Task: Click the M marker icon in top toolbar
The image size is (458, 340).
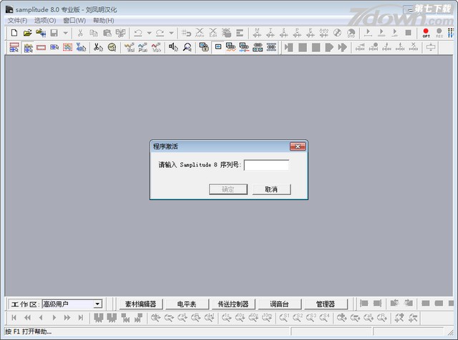Action: [x=257, y=33]
